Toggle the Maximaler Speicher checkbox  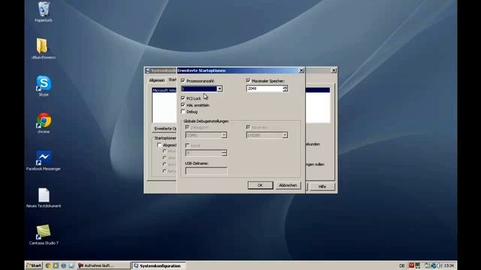tap(248, 81)
